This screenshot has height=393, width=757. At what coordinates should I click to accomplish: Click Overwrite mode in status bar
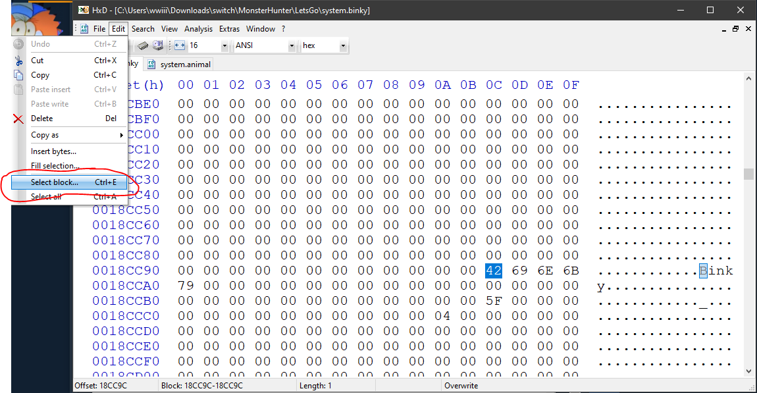[461, 386]
